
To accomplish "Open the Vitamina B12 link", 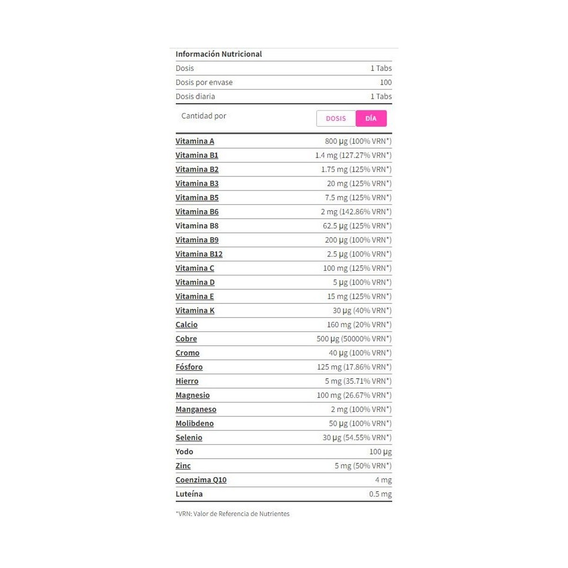I will [199, 254].
